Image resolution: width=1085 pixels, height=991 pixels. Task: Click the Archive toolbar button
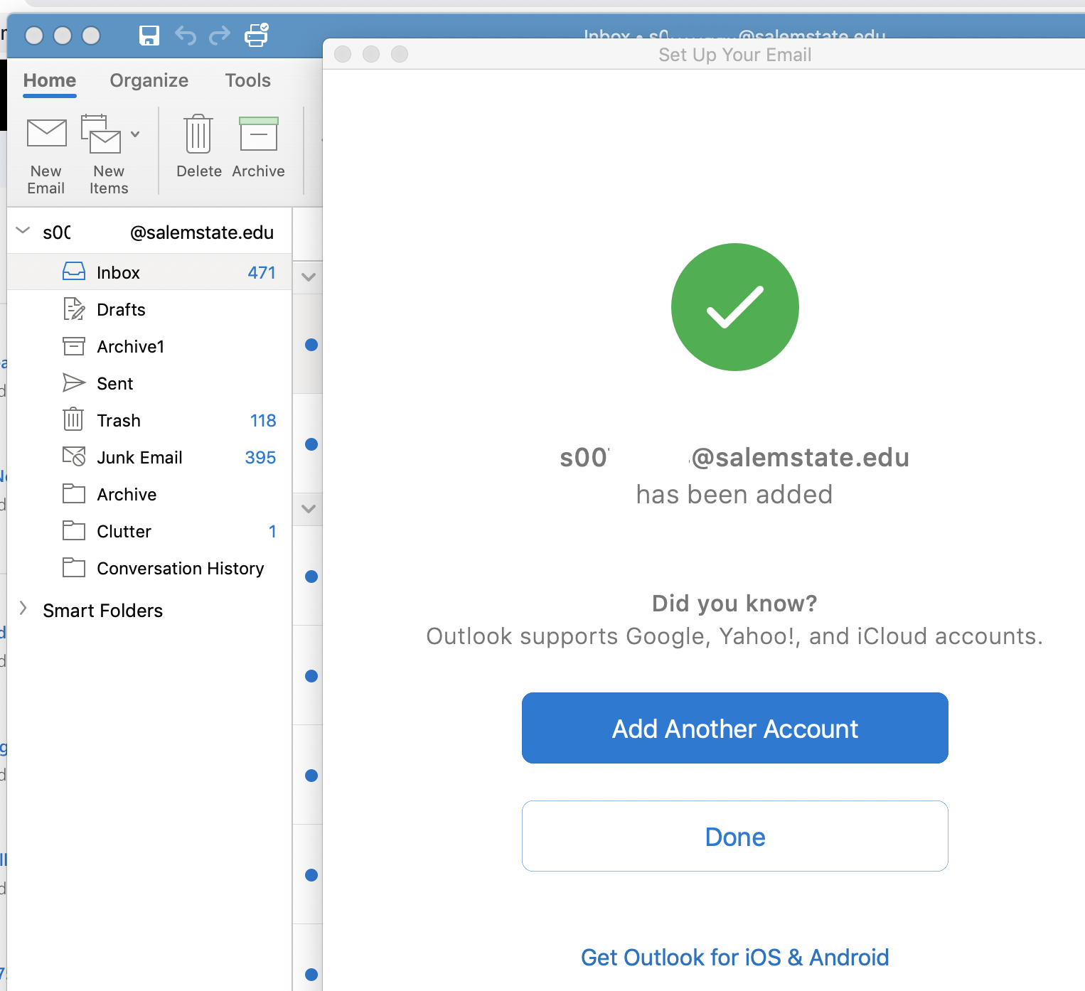[x=258, y=147]
